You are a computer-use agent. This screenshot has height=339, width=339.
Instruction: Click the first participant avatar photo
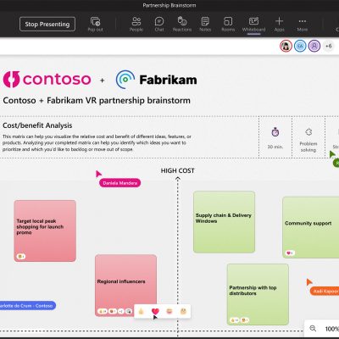click(286, 46)
